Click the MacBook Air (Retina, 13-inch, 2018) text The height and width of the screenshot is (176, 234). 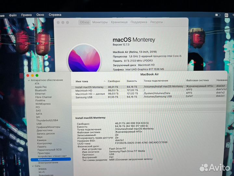coord(135,52)
